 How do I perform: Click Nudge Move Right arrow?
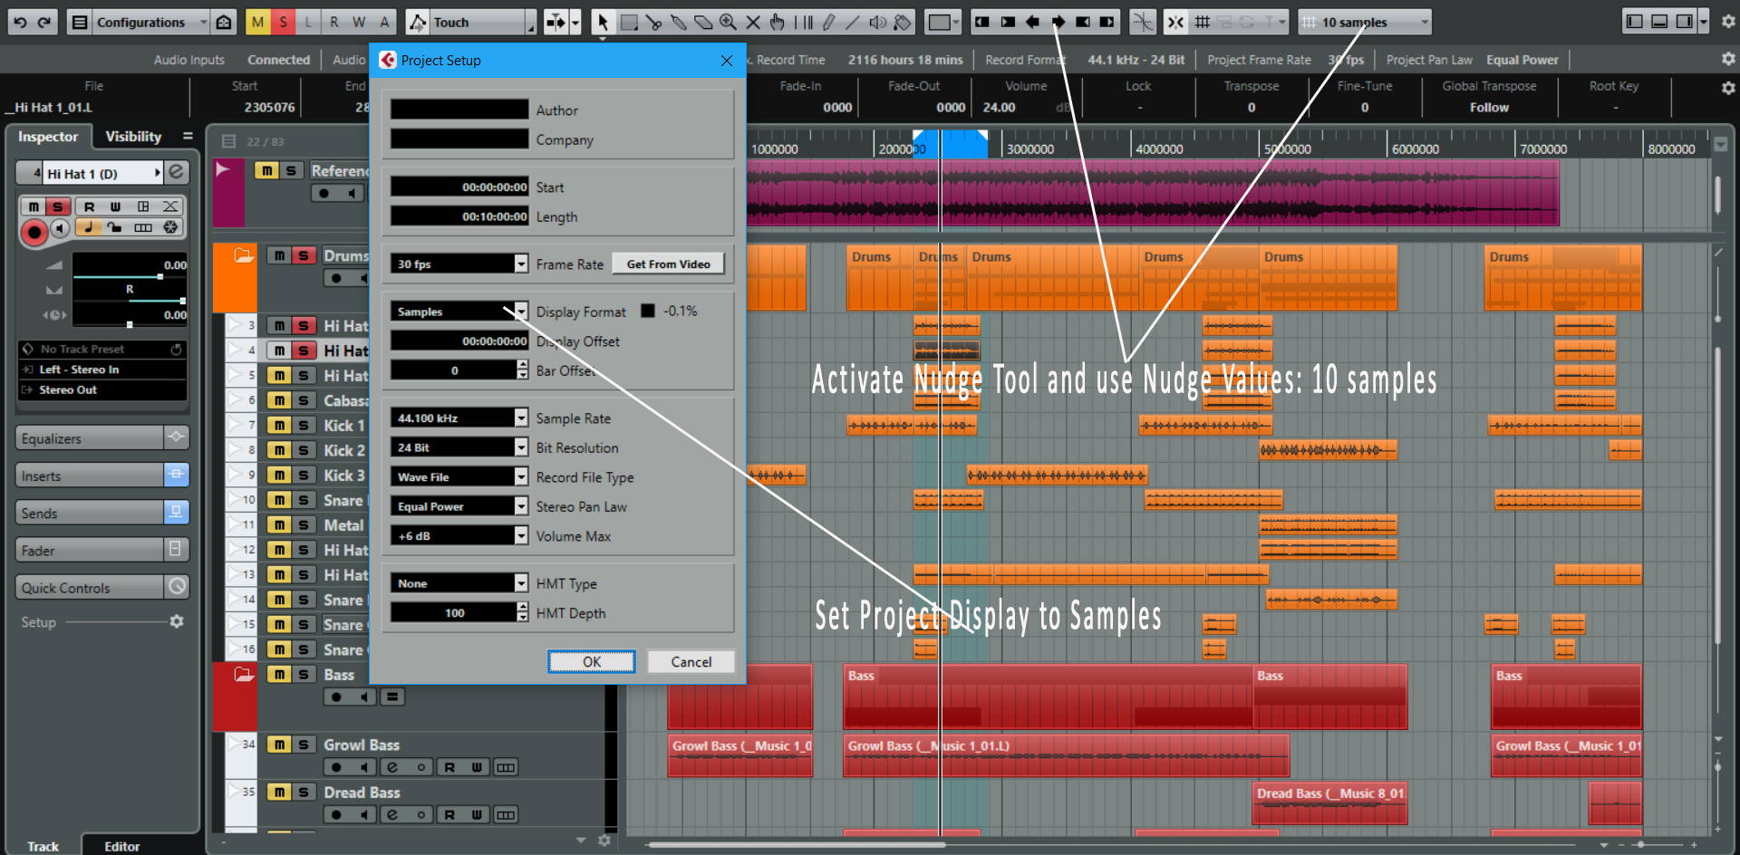point(1058,22)
